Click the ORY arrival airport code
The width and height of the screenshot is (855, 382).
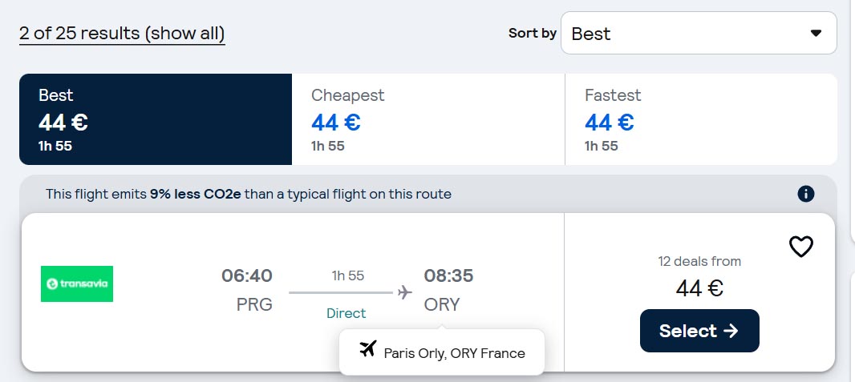pos(443,305)
